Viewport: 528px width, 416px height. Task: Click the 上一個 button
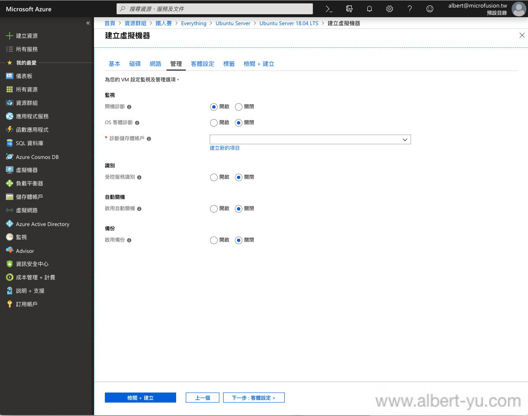pos(203,398)
